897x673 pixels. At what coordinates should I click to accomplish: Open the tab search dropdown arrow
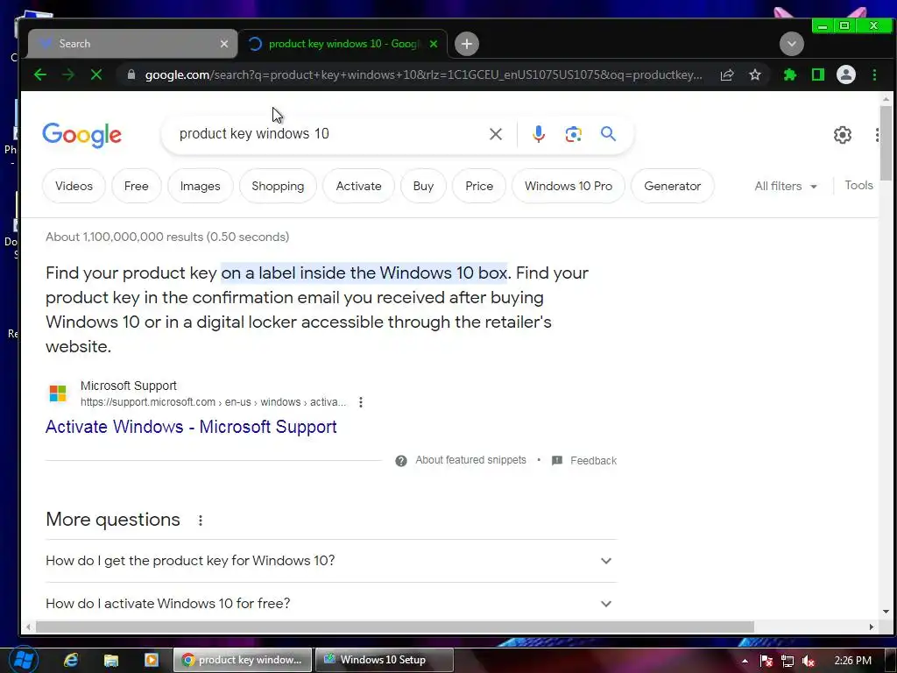(792, 44)
